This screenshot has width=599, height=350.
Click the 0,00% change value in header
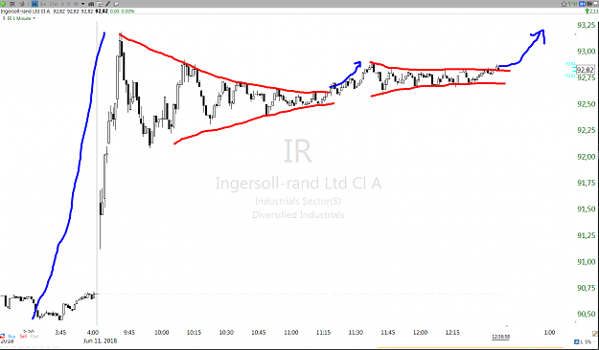(127, 11)
